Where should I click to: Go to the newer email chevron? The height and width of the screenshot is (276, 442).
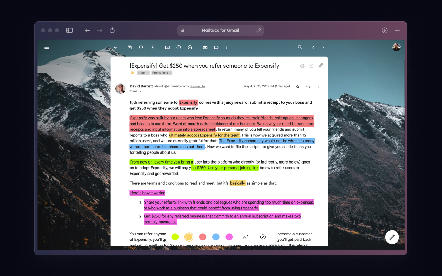[x=313, y=47]
